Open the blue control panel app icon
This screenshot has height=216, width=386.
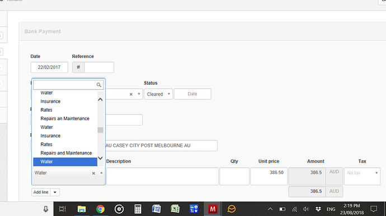tap(194, 209)
